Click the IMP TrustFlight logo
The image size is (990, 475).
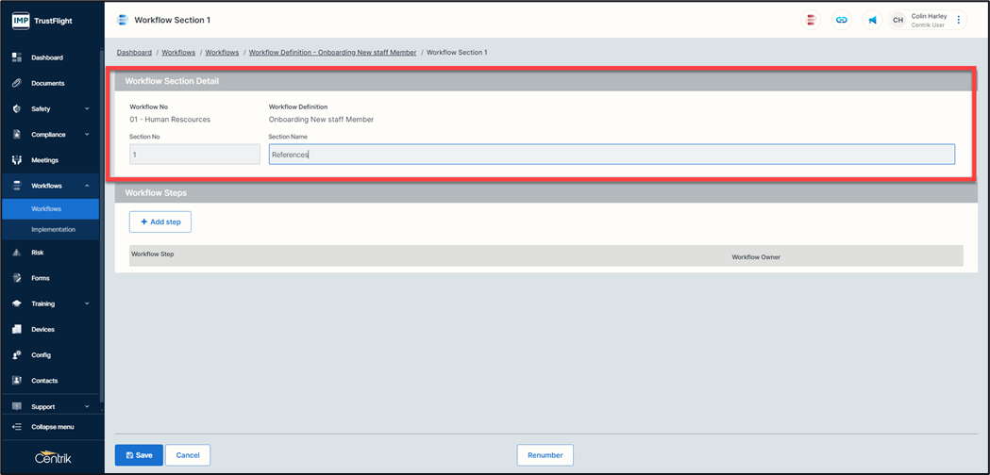point(42,20)
